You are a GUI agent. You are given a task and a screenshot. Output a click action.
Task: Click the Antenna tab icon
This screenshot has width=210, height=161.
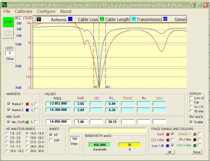pos(39,19)
